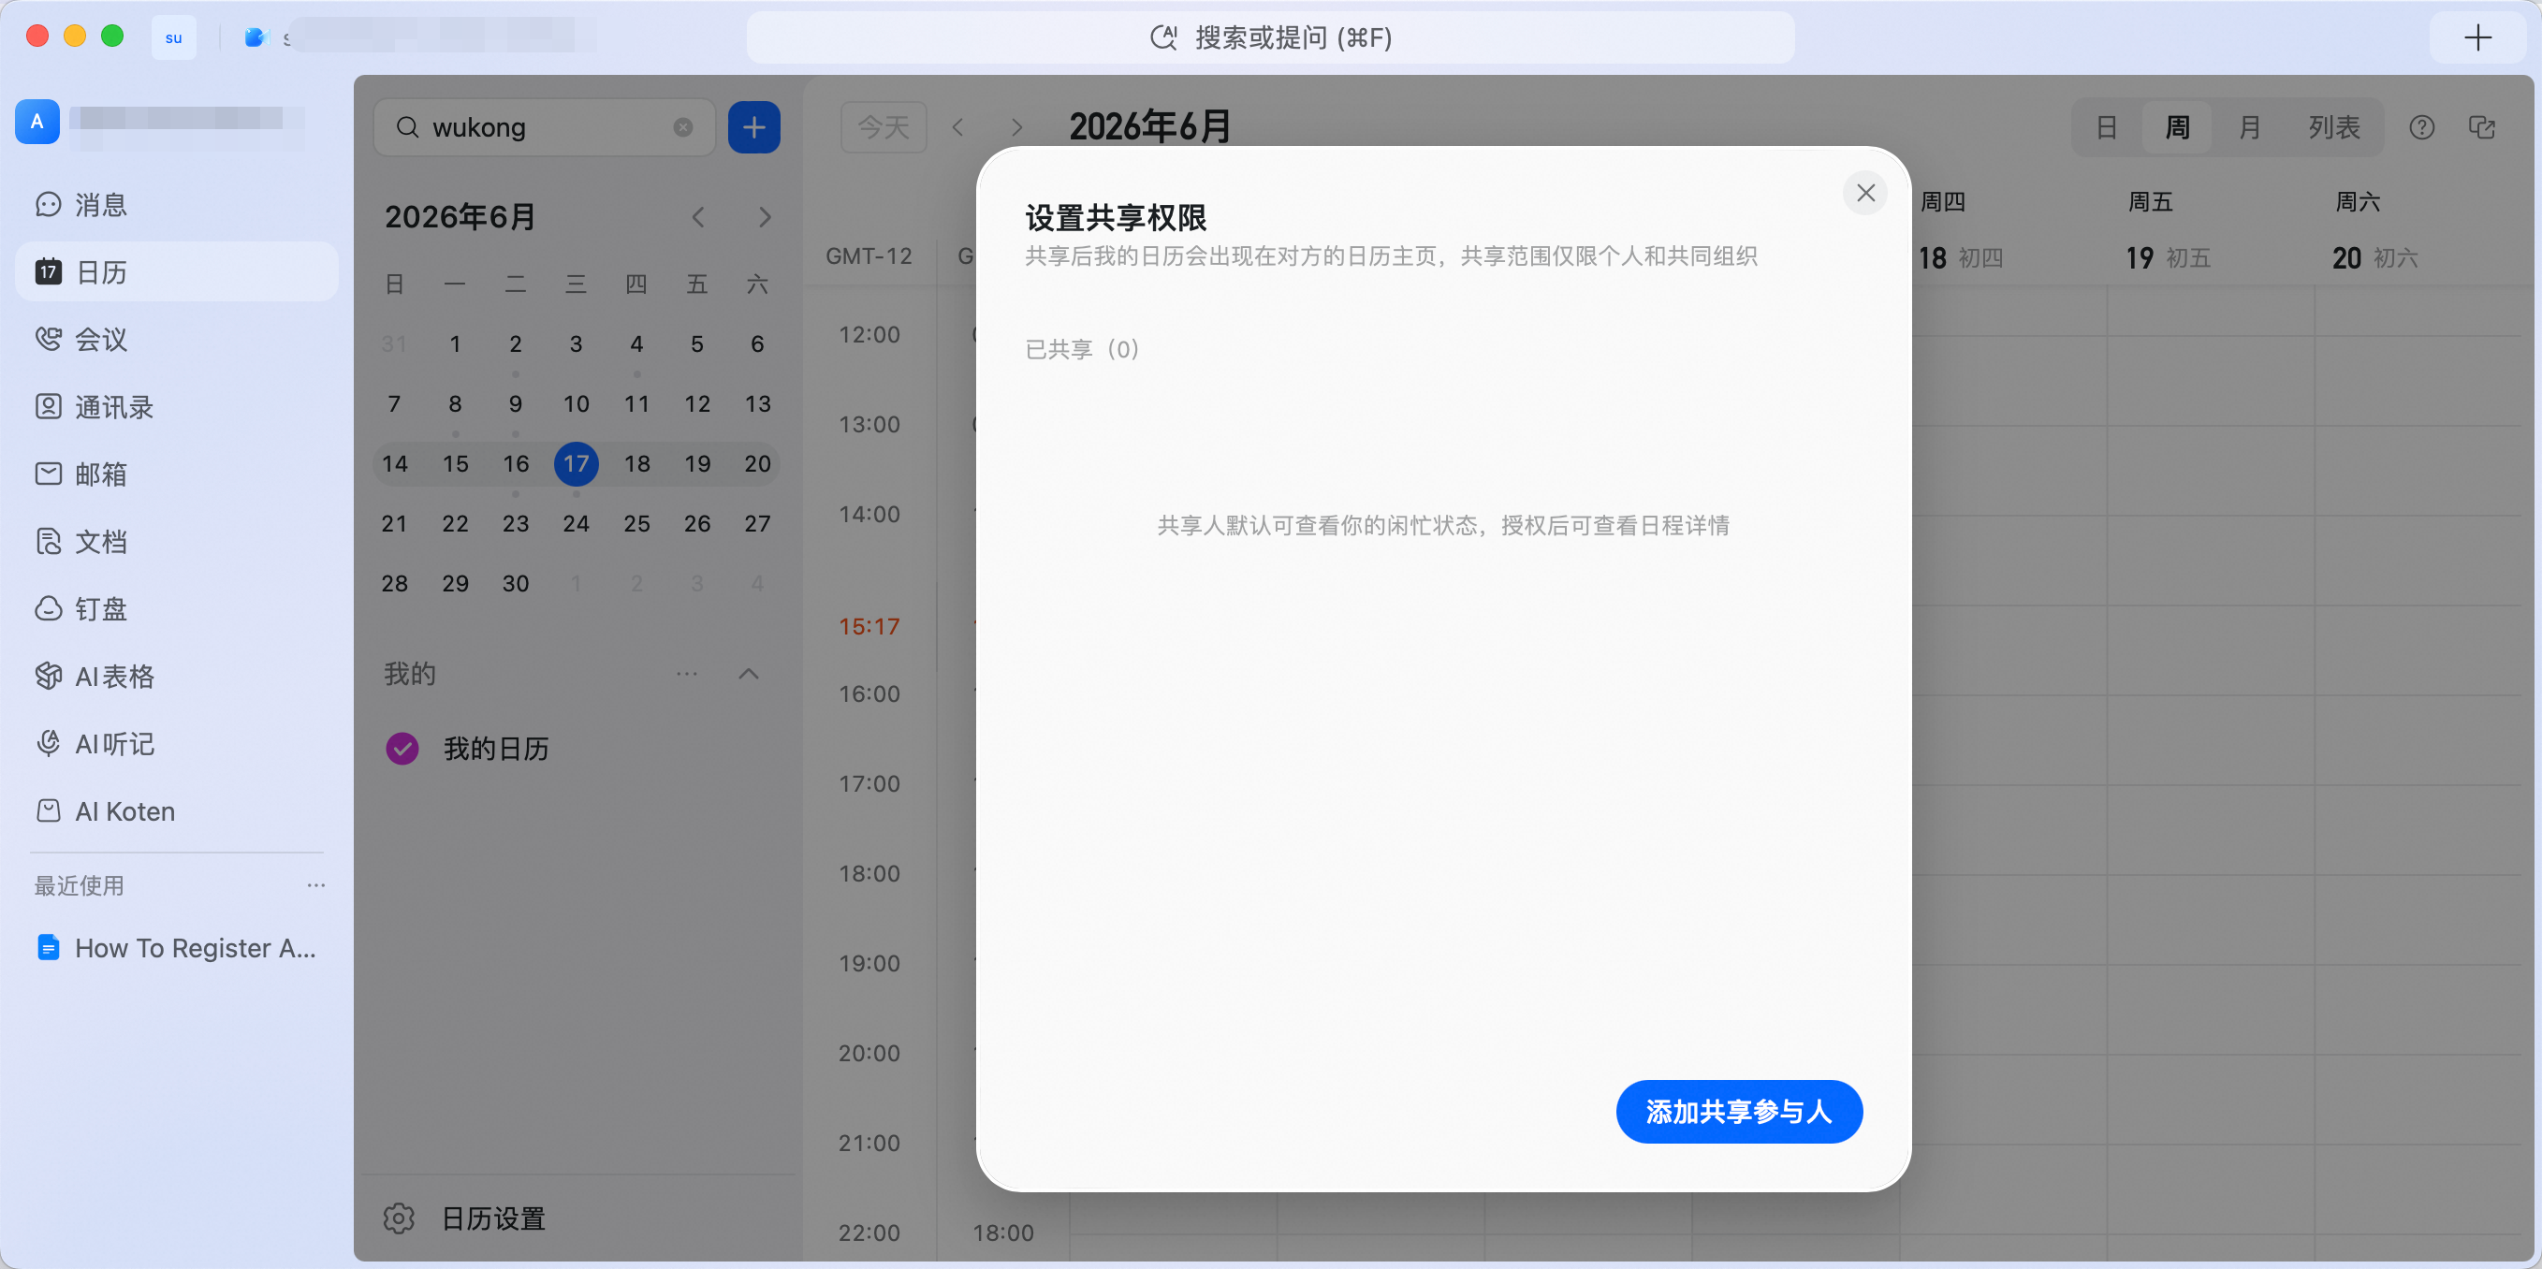
Task: Open the 会议 meetings section
Action: click(177, 339)
